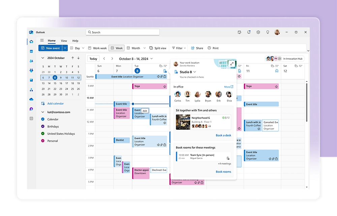Image resolution: width=337 pixels, height=216 pixels.
Task: Click the vertical calendar scrollbar
Action: coord(307,102)
